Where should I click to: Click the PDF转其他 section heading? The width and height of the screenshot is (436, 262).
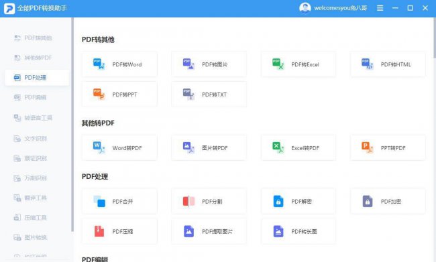tap(98, 40)
